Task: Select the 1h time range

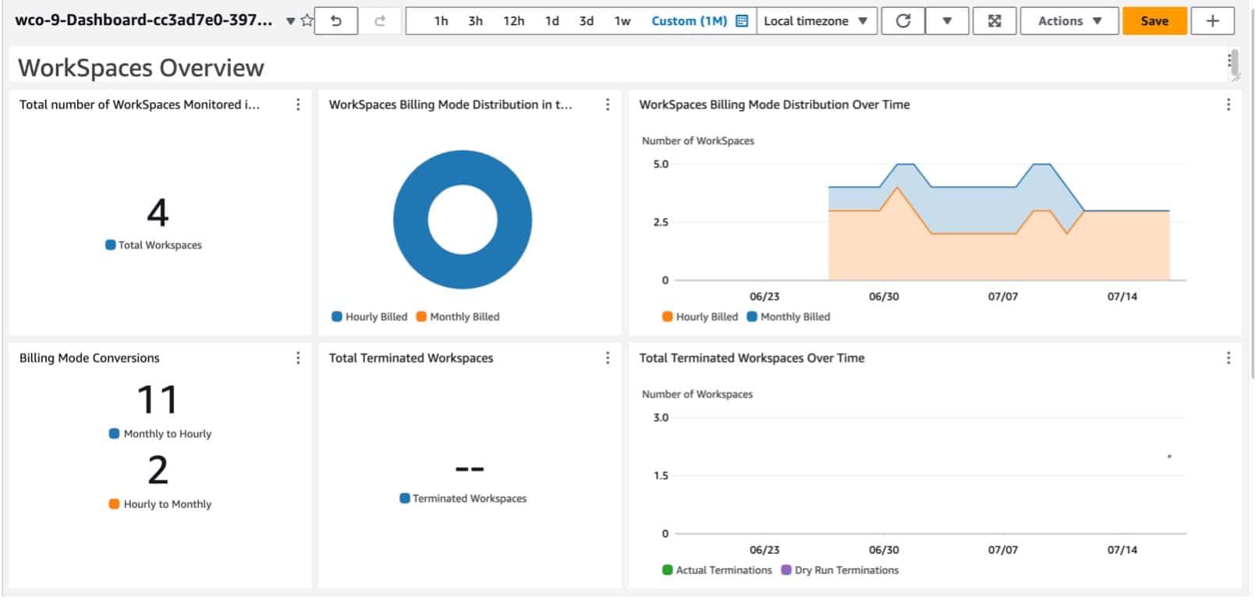Action: click(x=441, y=21)
